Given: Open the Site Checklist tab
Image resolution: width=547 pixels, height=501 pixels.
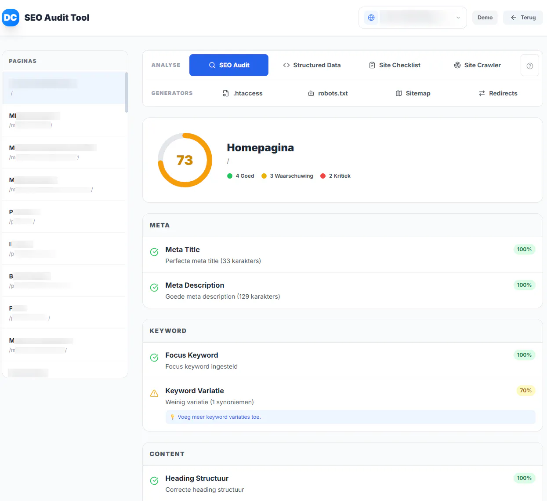Looking at the screenshot, I should 395,65.
